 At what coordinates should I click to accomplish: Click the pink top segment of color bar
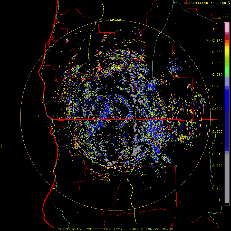click(227, 27)
